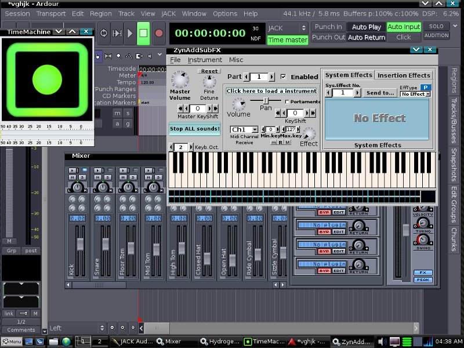Open the JACK menu in Ardour
Image resolution: width=464 pixels, height=348 pixels.
[x=168, y=13]
